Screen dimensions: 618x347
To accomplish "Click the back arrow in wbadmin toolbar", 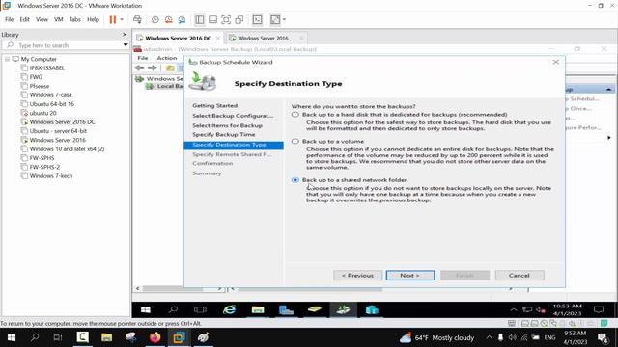I will [139, 68].
